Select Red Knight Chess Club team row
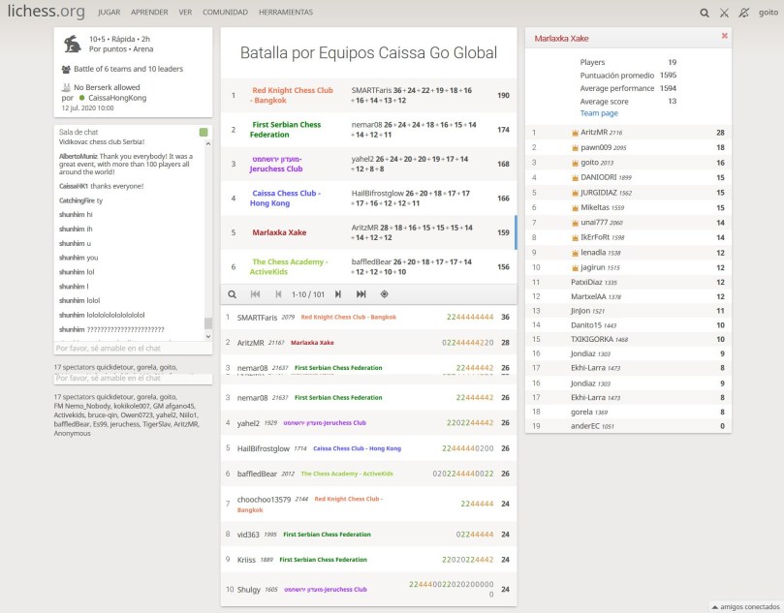The width and height of the screenshot is (784, 613). 368,95
